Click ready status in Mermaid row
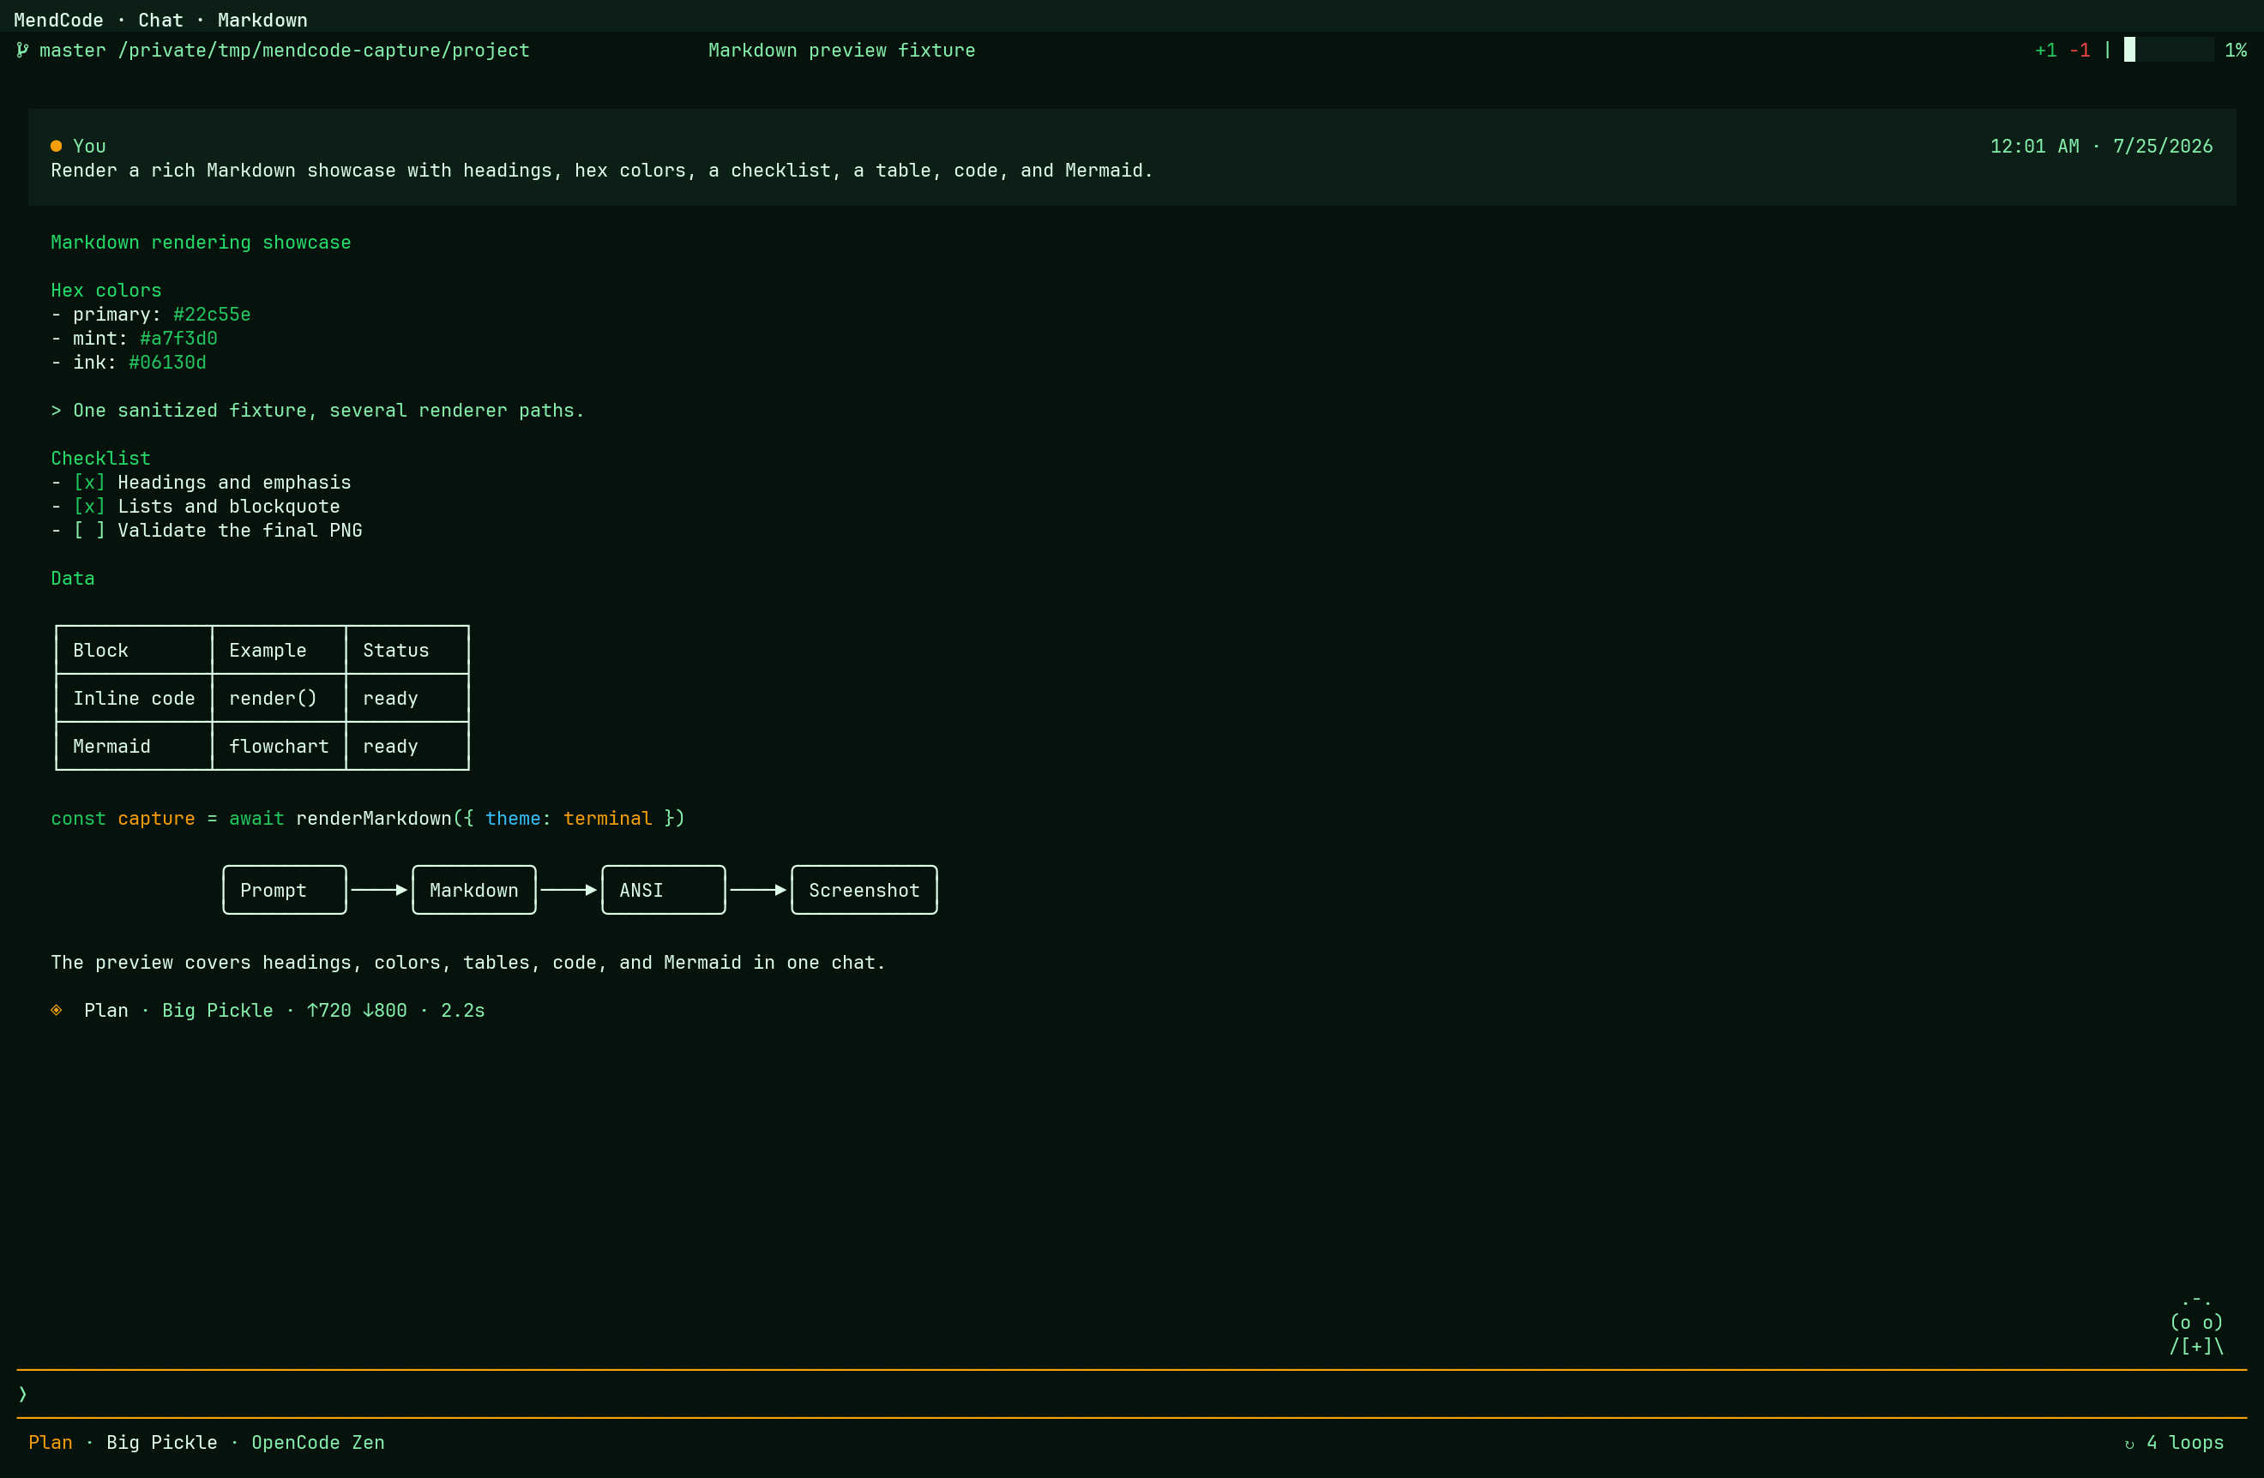2264x1478 pixels. click(x=407, y=746)
